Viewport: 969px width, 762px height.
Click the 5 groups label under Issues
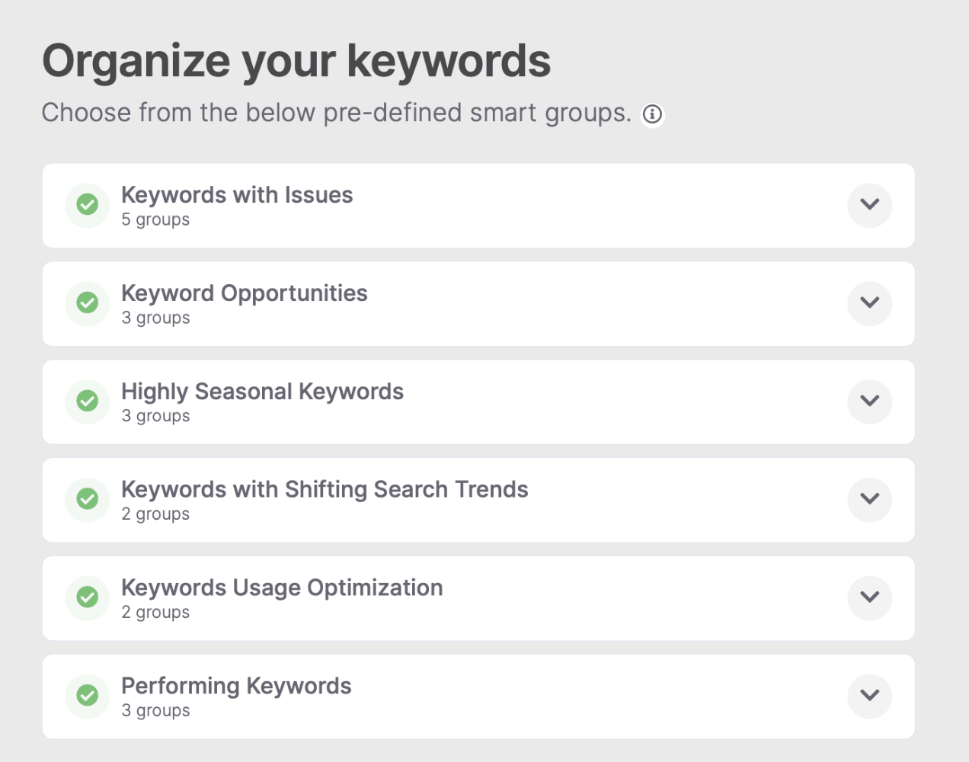click(x=155, y=220)
